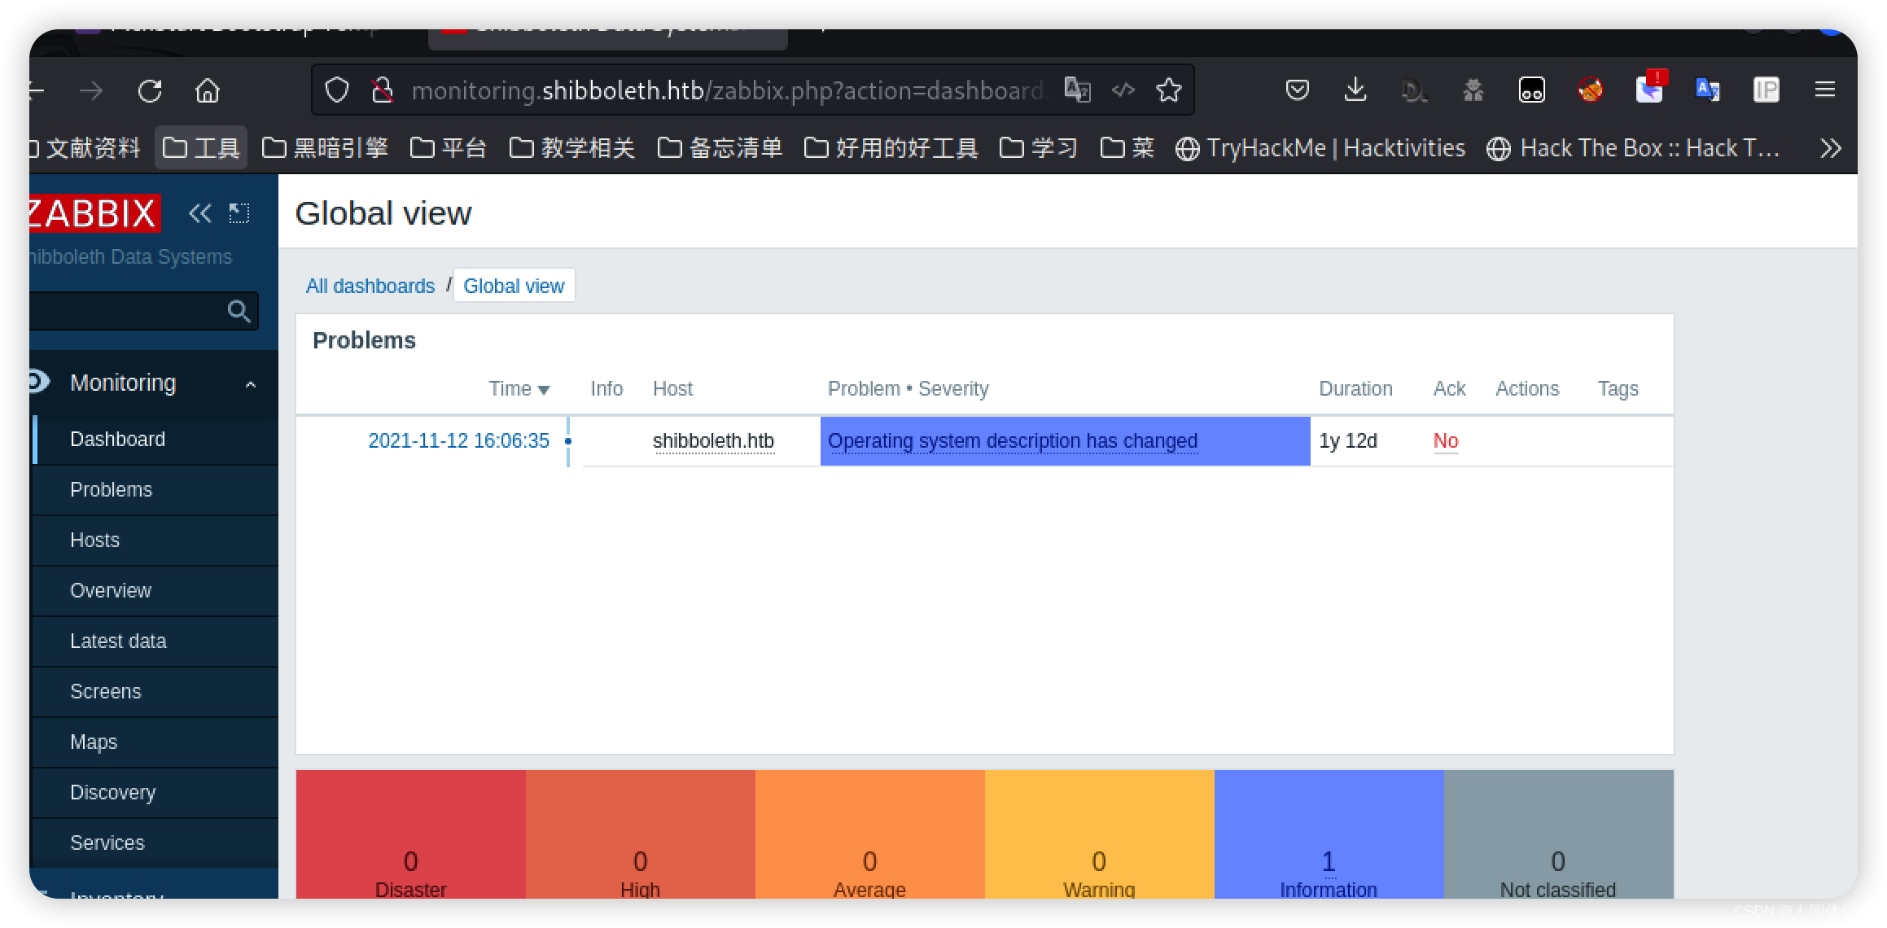Click the No acknowledgment button
Viewport: 1887px width, 928px height.
pyautogui.click(x=1445, y=440)
